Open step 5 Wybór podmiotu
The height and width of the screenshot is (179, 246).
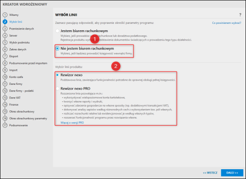coord(16,43)
